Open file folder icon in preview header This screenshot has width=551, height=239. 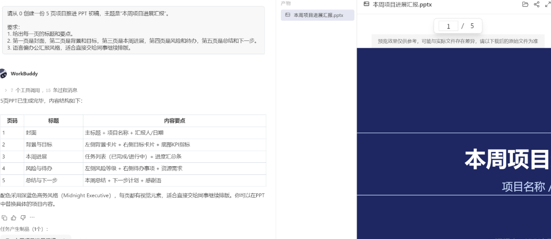point(525,4)
